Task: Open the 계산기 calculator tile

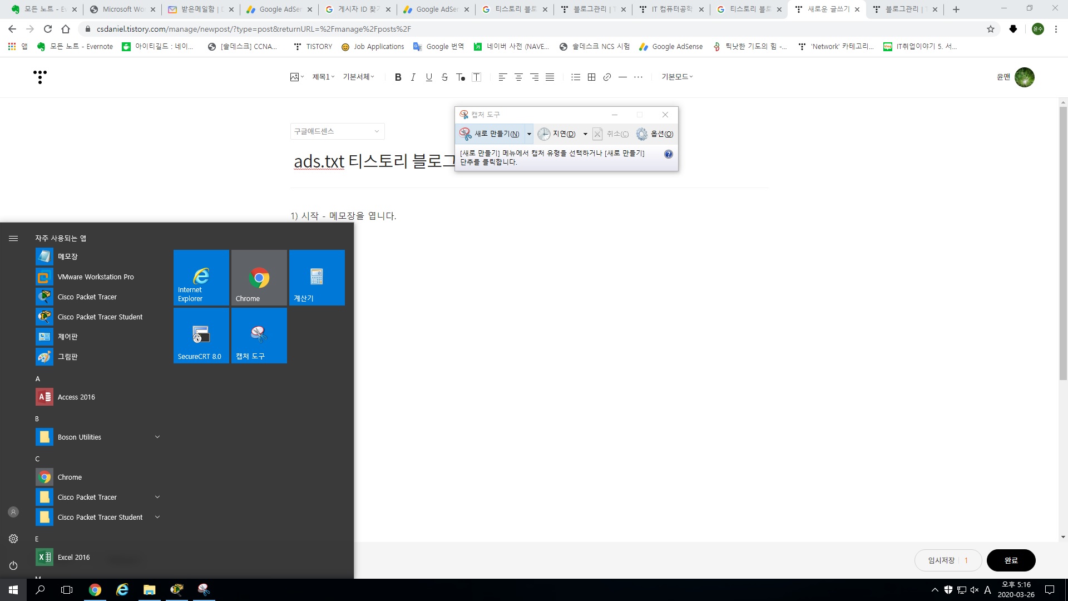Action: pyautogui.click(x=317, y=278)
